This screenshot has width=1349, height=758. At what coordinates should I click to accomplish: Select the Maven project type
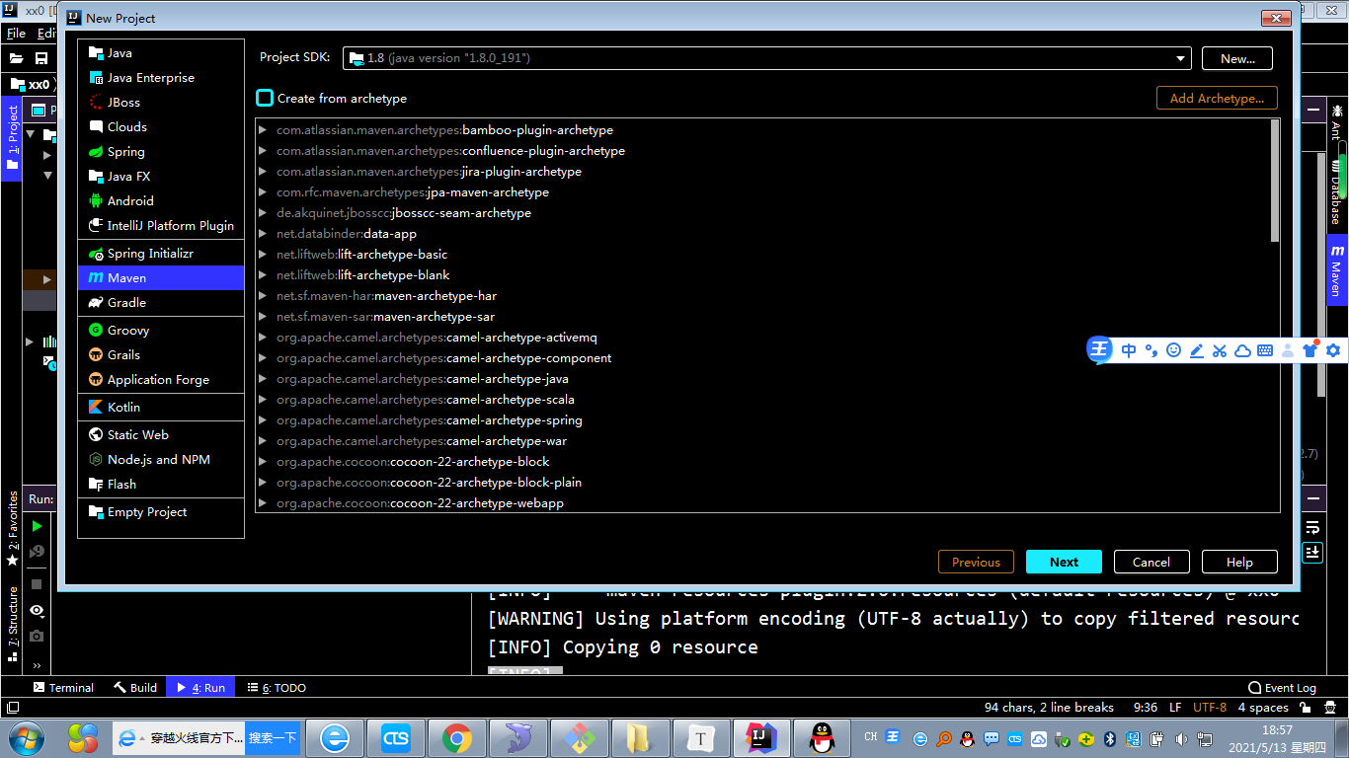coord(160,278)
